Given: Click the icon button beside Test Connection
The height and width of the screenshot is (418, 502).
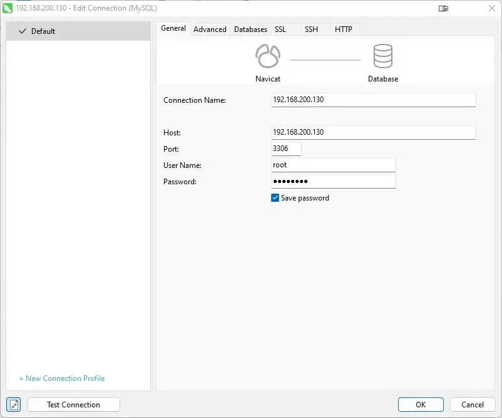Looking at the screenshot, I should (x=13, y=405).
